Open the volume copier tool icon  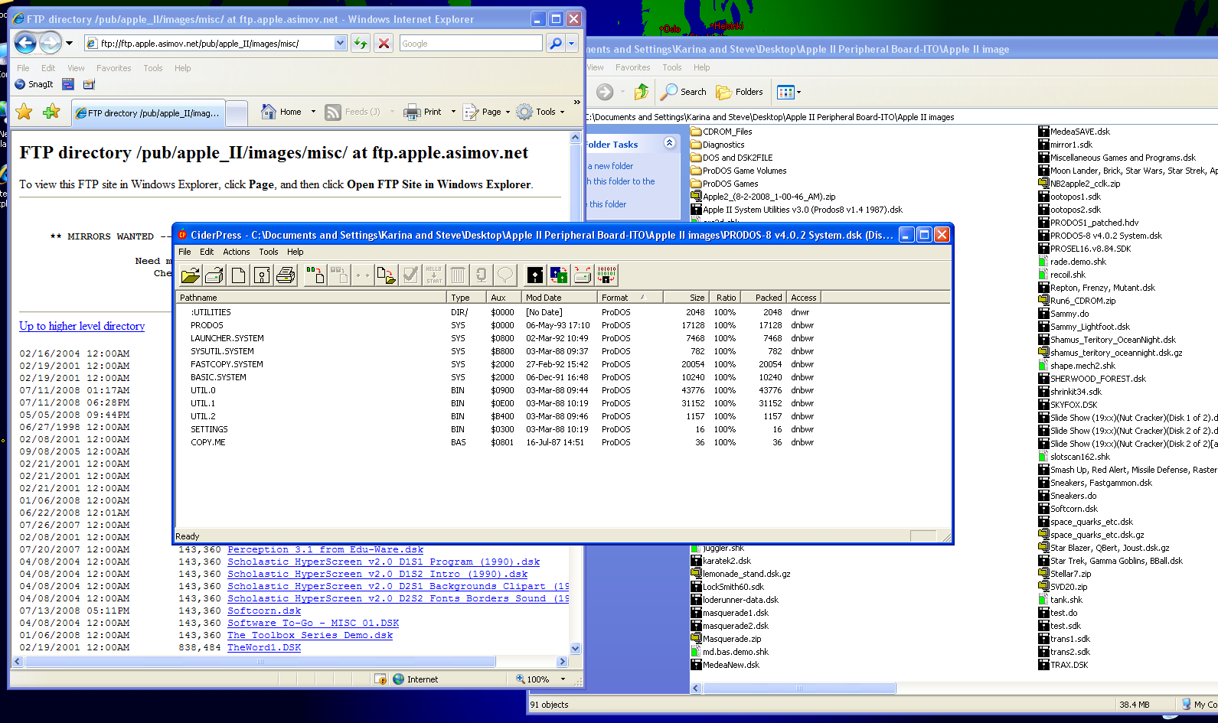(x=583, y=275)
